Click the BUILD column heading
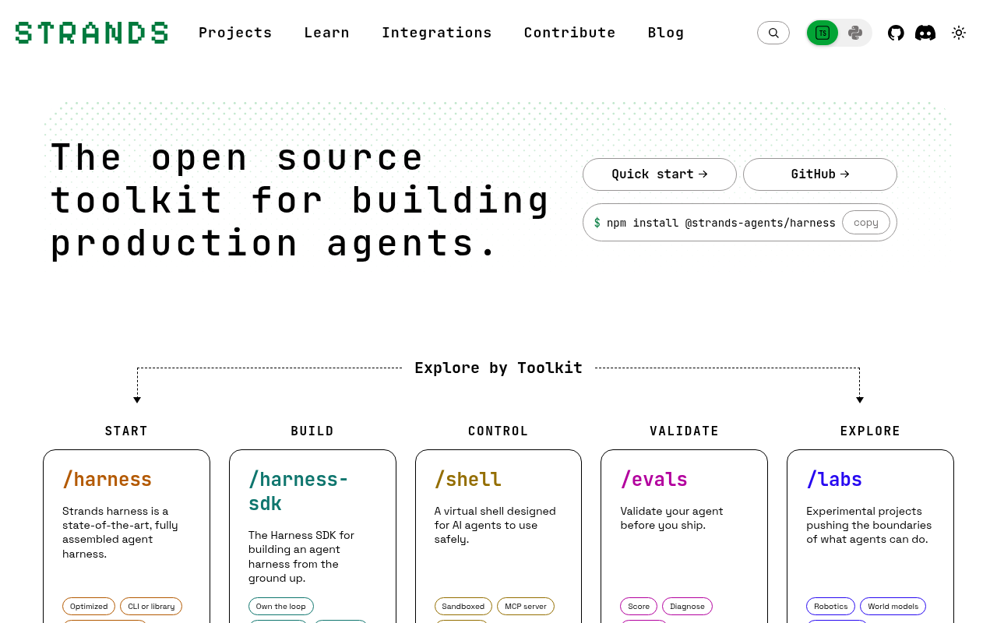 312,431
